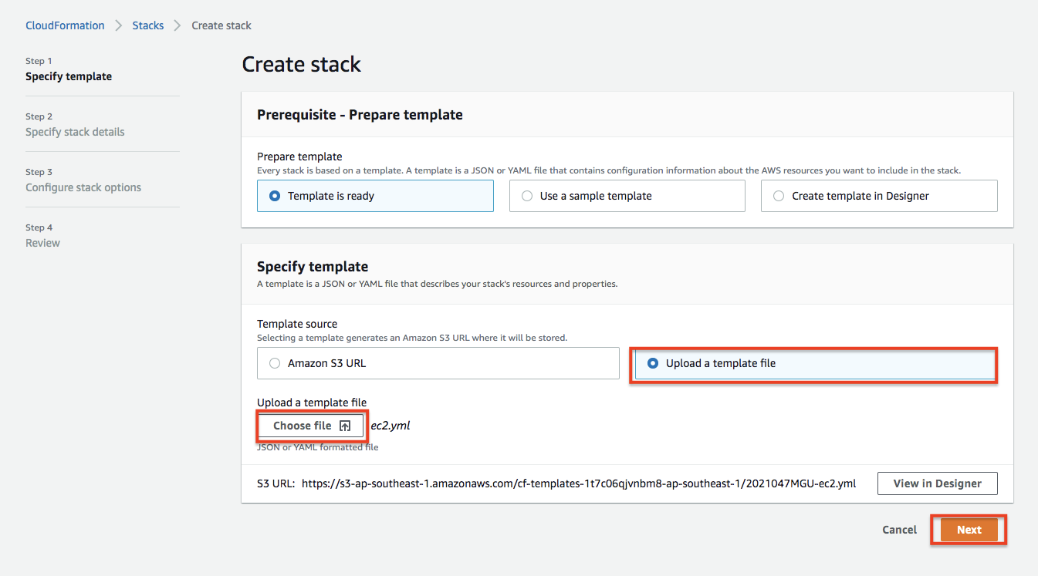The image size is (1038, 576).
Task: Switch template source to Amazon S3 URL
Action: (438, 363)
